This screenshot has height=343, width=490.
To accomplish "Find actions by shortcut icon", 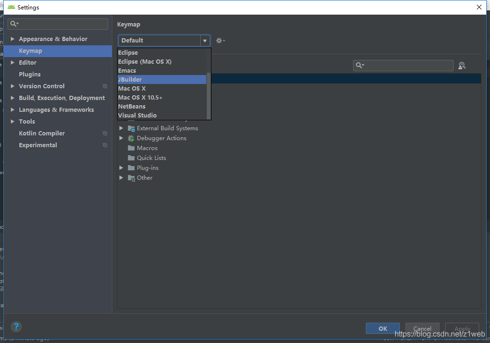I will (462, 66).
